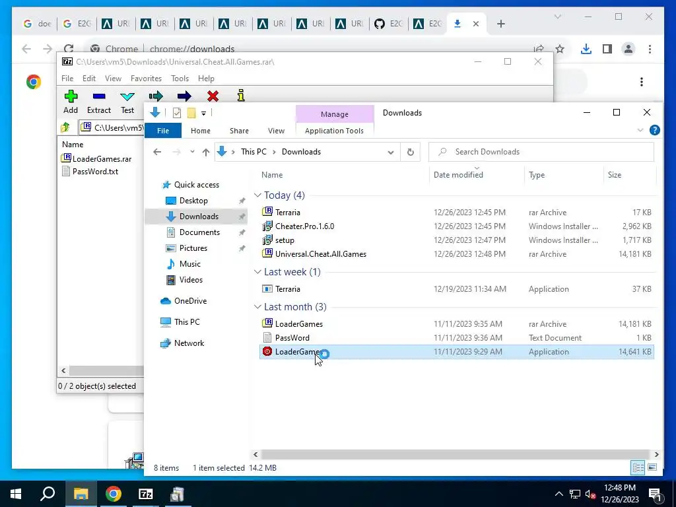The image size is (676, 507).
Task: Open Videos in the navigation pane
Action: (191, 280)
